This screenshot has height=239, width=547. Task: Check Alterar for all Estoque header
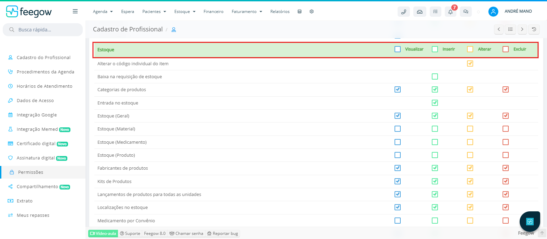click(x=470, y=49)
